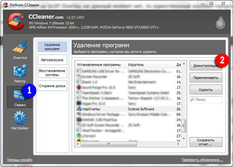Click the vertical scrollbar down arrow
The height and width of the screenshot is (167, 233).
pyautogui.click(x=184, y=139)
